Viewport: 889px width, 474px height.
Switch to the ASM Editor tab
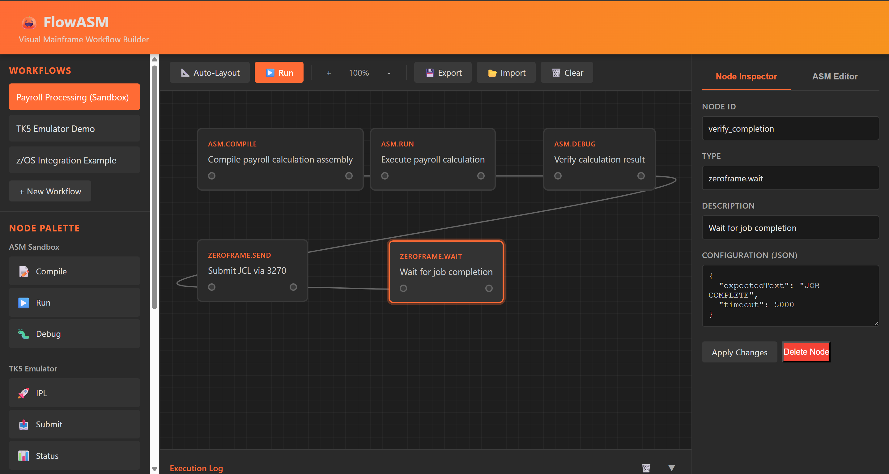(x=835, y=76)
